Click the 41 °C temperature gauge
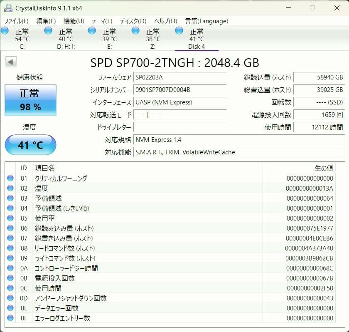The width and height of the screenshot is (349, 332). (30, 145)
